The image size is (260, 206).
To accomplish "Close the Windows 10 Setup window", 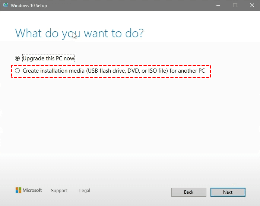I will 252,6.
